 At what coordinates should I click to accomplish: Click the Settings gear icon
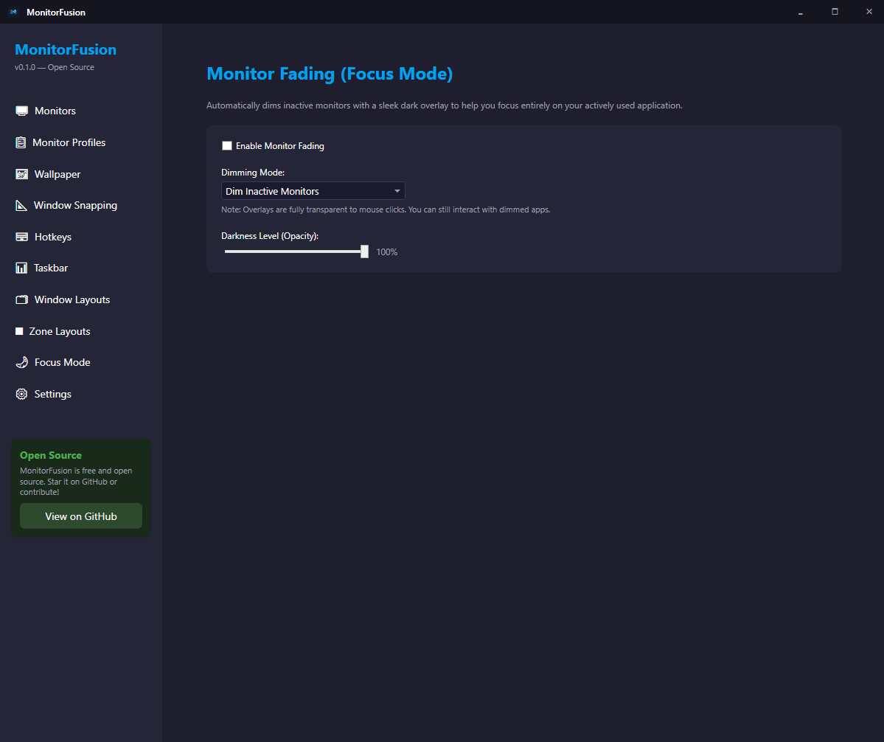point(21,393)
